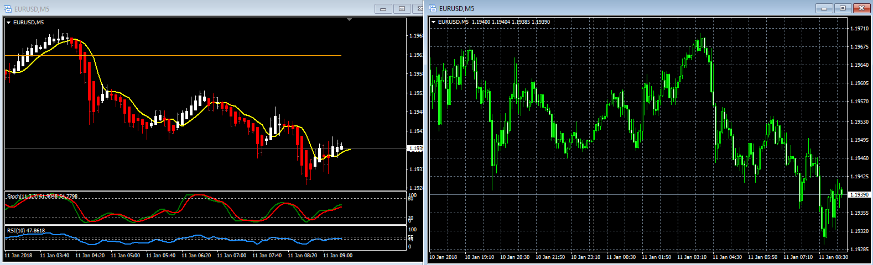This screenshot has height=265, width=873.
Task: Click the 1.19530 price axis value
Action: coord(860,121)
